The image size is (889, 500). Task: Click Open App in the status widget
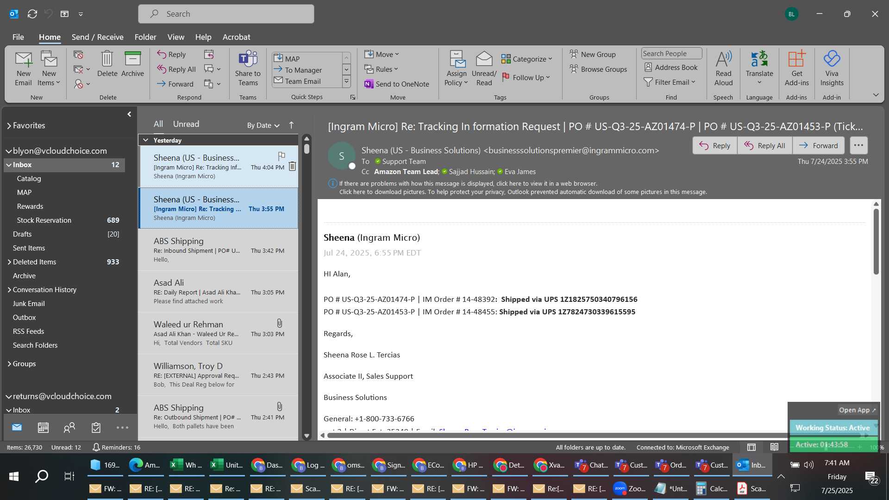click(x=857, y=410)
